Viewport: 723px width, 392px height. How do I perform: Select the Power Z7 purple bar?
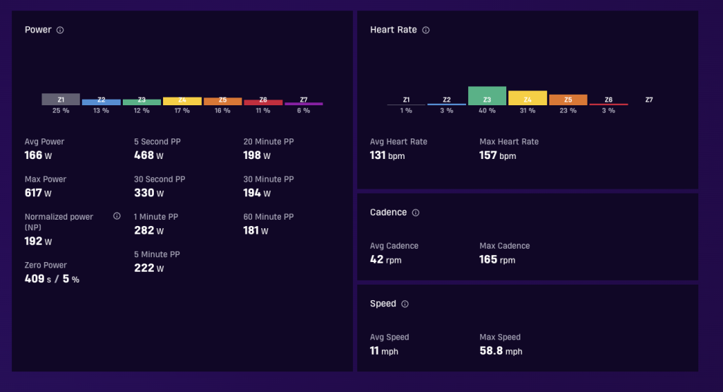coord(304,104)
